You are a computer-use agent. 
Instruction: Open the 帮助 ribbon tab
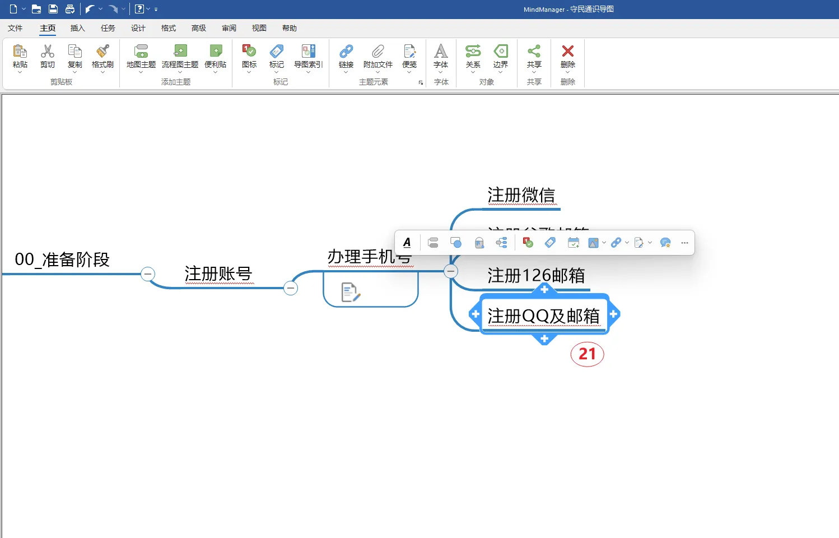[290, 28]
